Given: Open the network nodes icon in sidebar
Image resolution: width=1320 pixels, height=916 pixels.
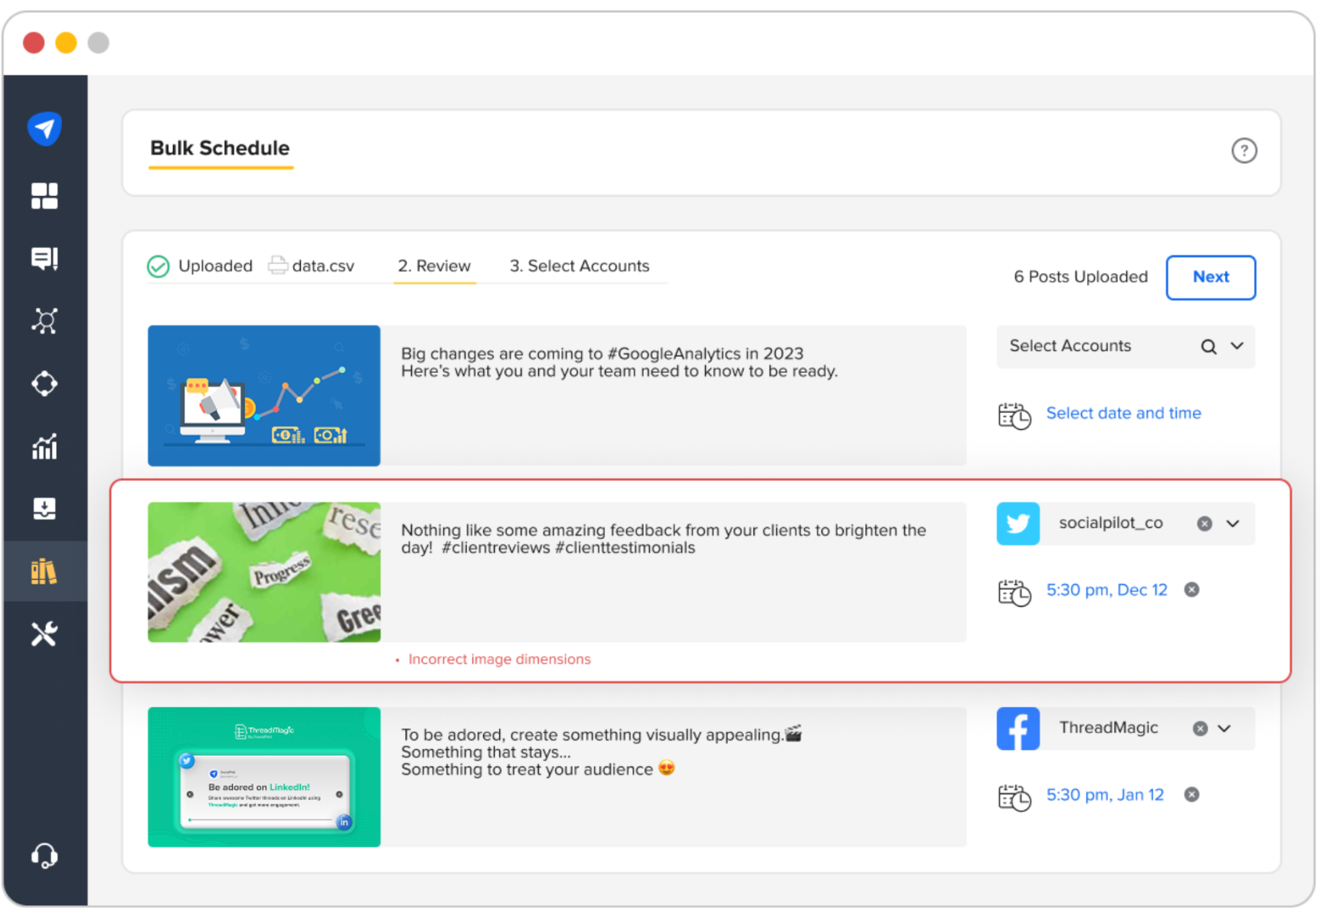Looking at the screenshot, I should (x=44, y=321).
